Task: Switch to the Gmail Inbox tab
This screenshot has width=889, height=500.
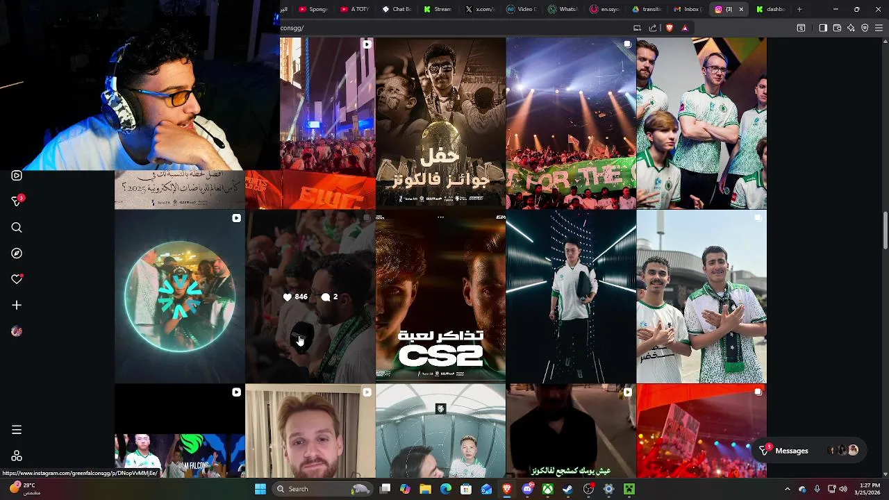Action: (x=688, y=9)
